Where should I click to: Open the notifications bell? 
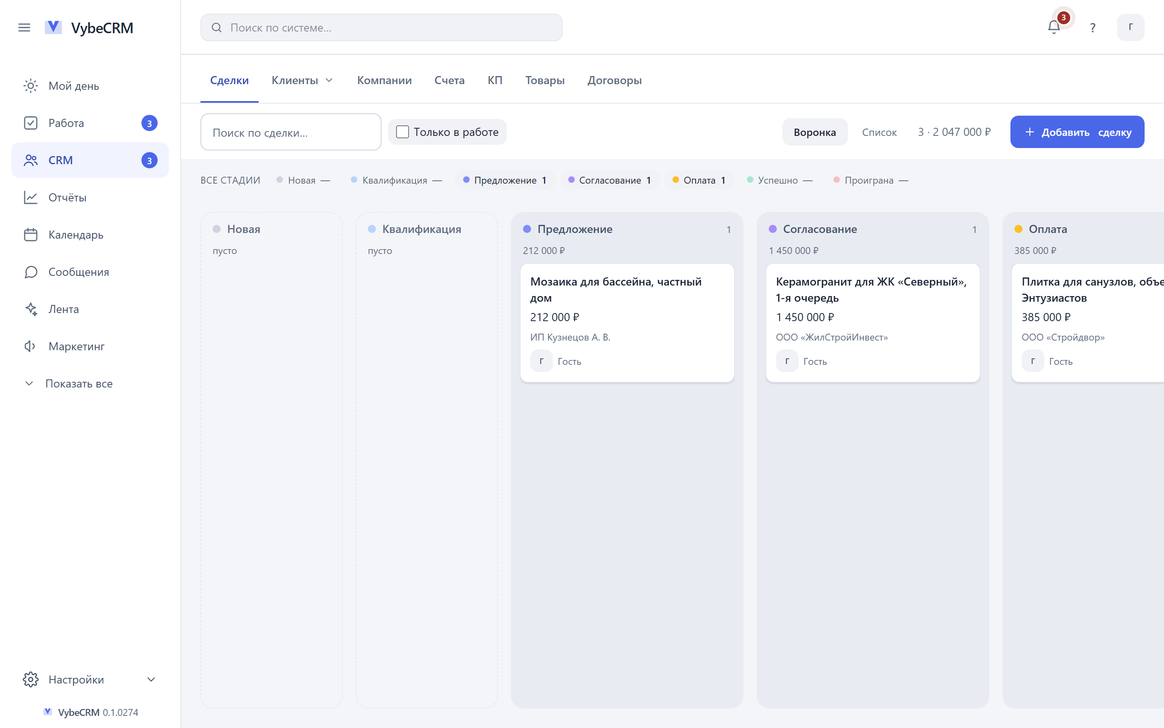click(1054, 28)
